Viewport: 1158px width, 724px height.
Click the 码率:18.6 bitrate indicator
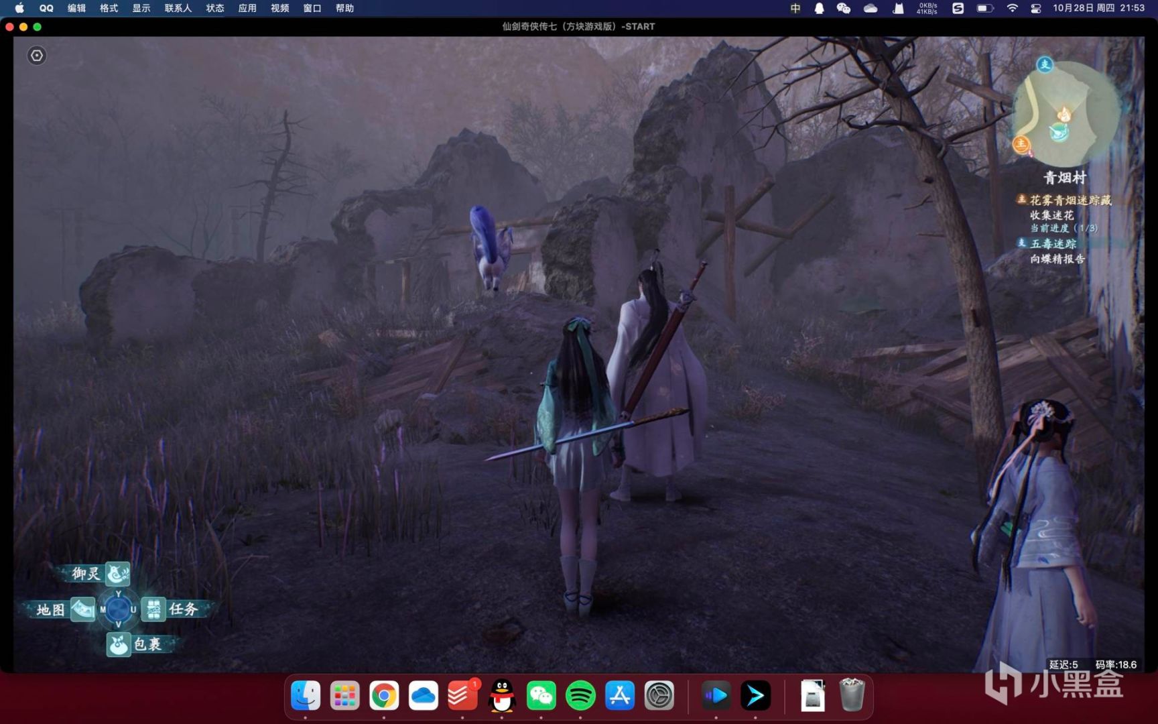(x=1116, y=664)
